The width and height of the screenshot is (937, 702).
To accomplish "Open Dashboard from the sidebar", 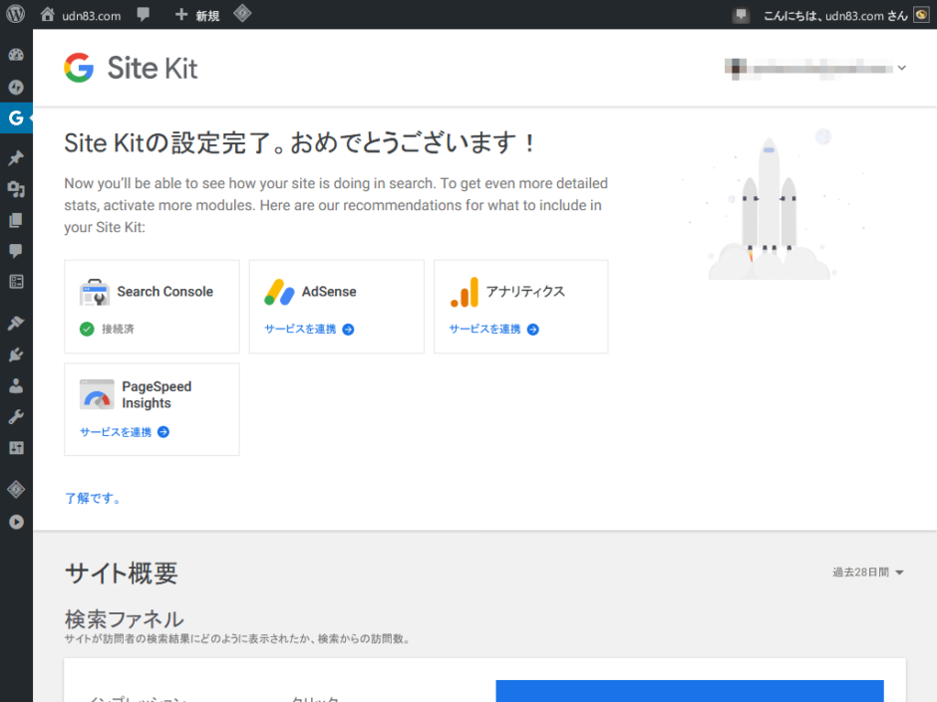I will point(16,55).
